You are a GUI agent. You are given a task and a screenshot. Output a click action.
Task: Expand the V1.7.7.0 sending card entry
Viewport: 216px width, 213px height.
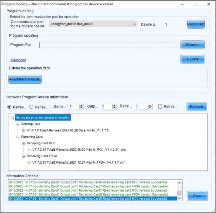[x=24, y=130]
